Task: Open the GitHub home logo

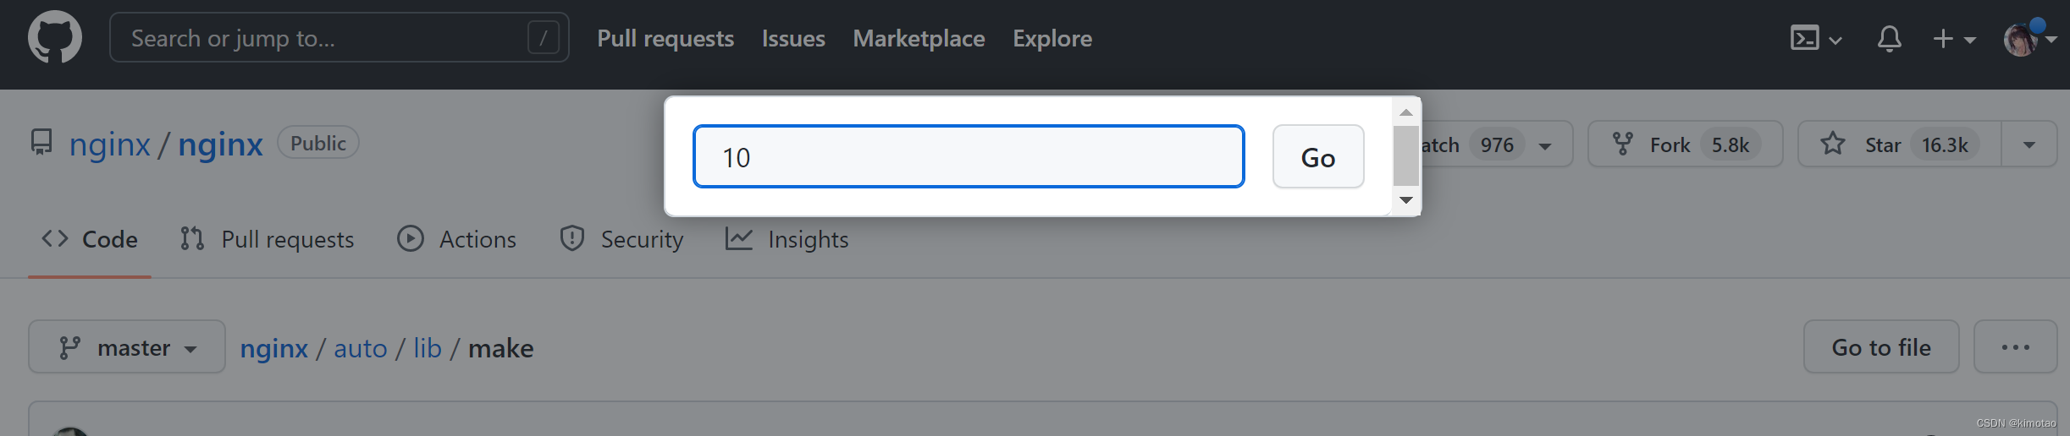Action: [x=55, y=38]
